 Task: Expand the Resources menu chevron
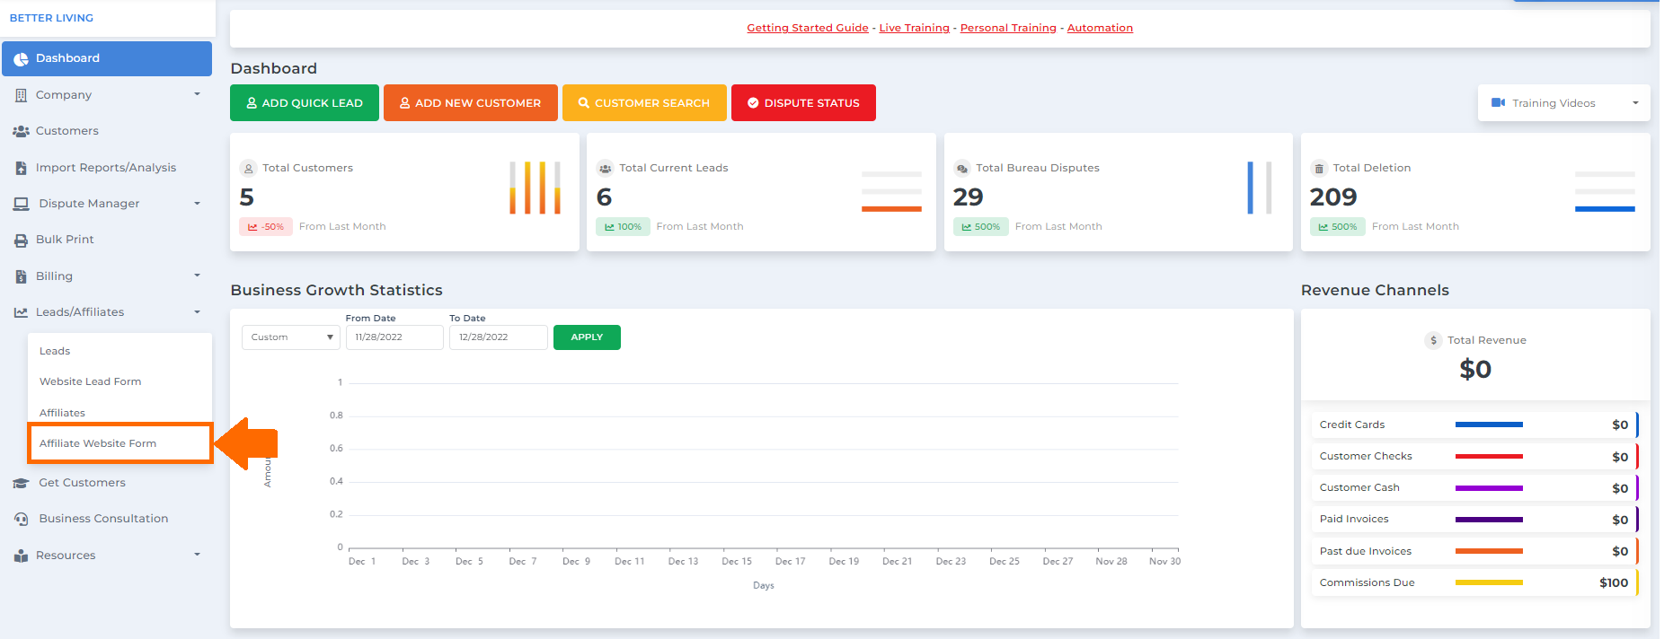click(197, 555)
